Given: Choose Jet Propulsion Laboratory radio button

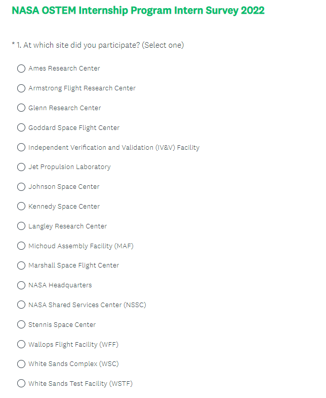Looking at the screenshot, I should point(21,167).
